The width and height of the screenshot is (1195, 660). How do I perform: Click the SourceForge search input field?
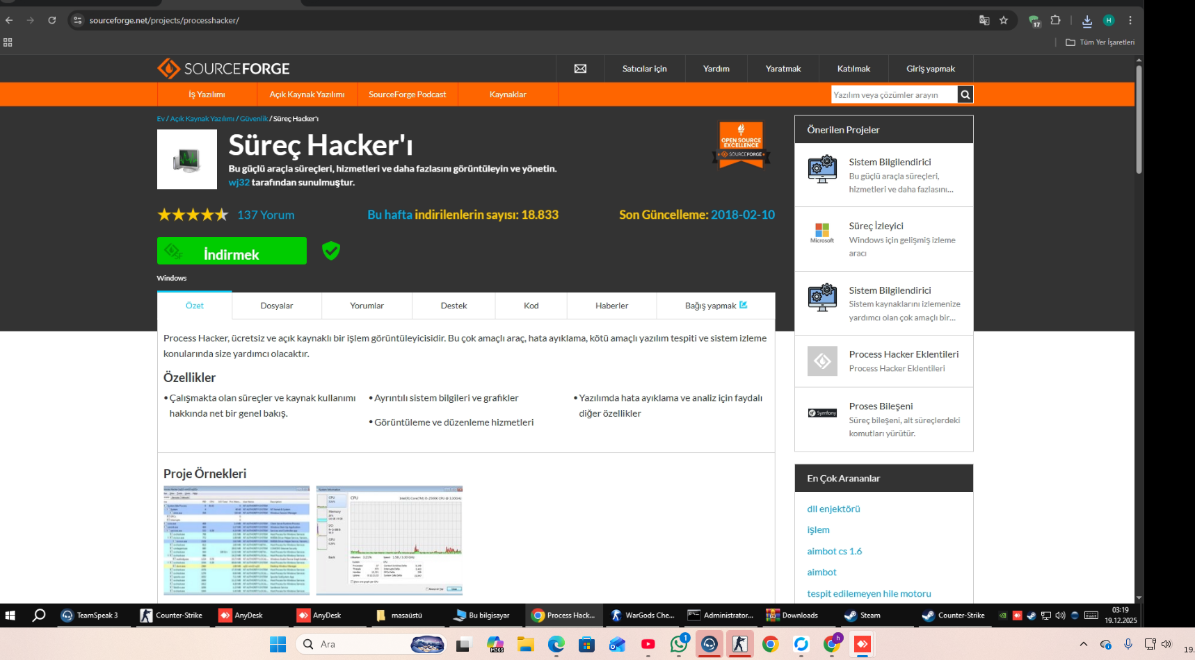click(894, 94)
